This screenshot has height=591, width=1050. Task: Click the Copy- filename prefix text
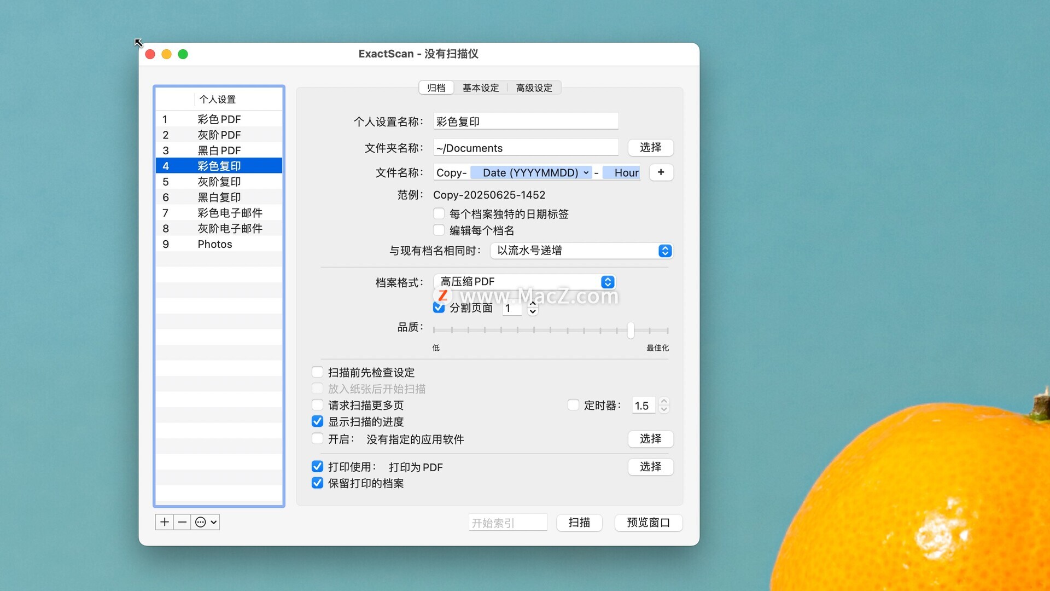point(452,172)
